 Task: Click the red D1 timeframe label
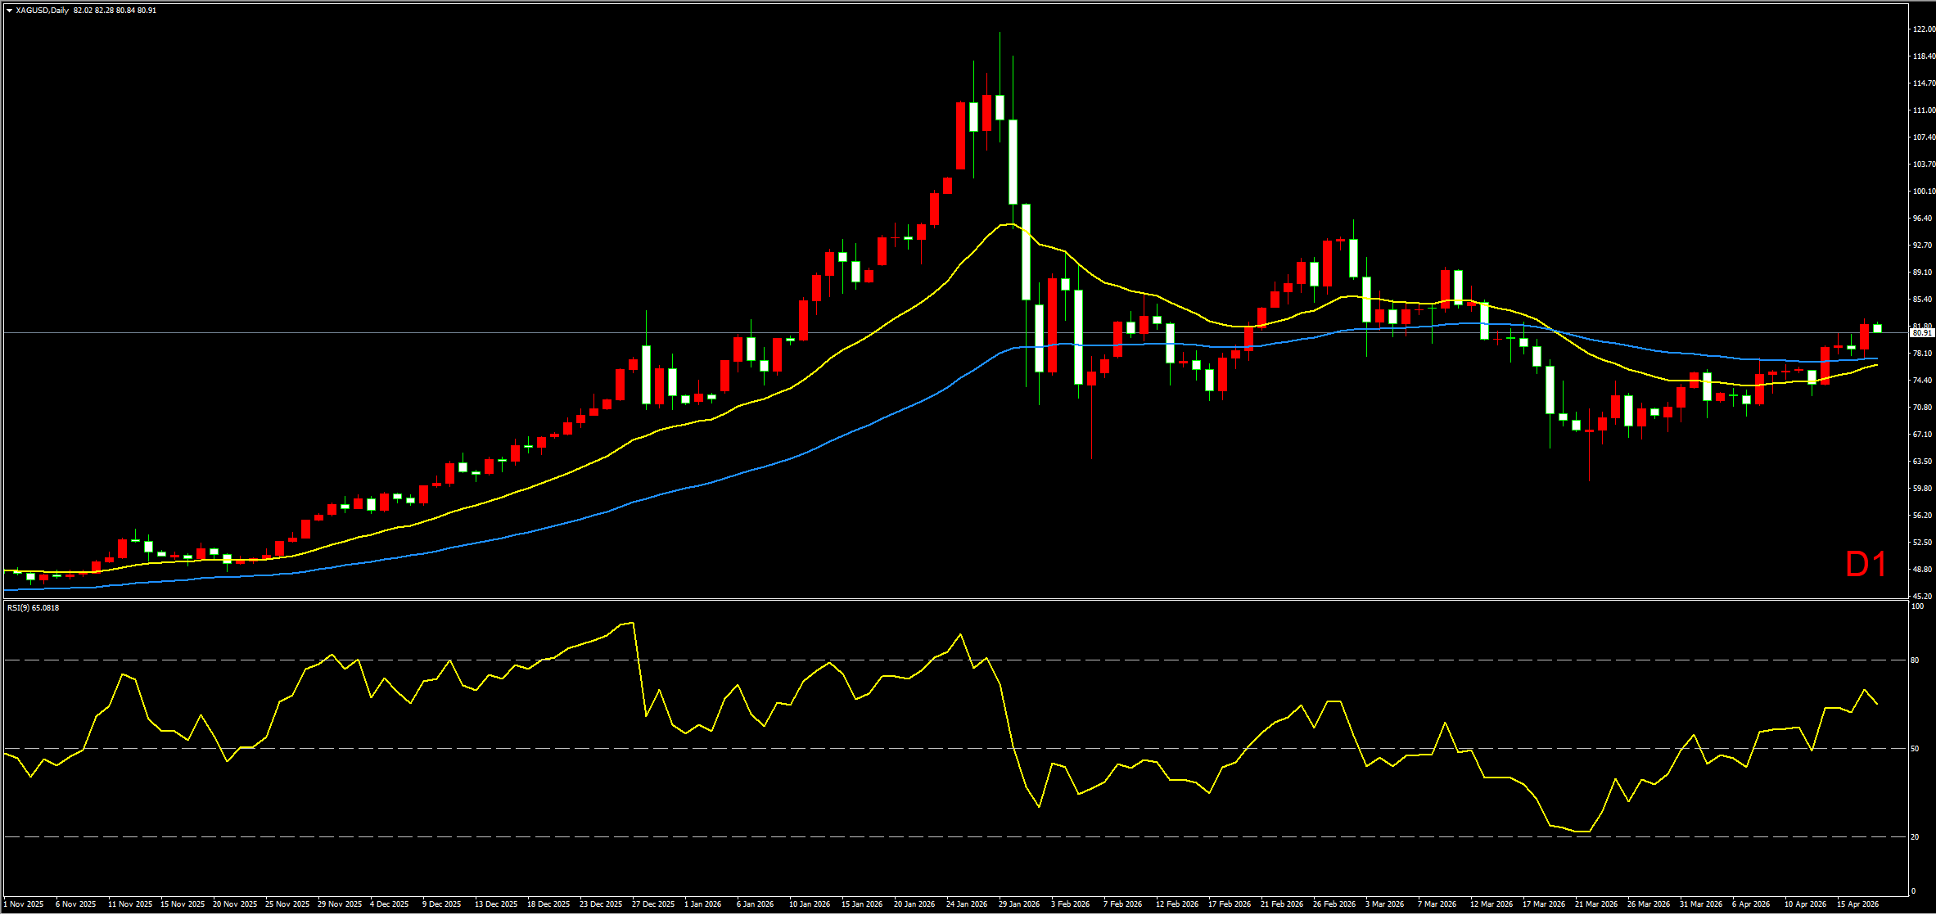pyautogui.click(x=1866, y=565)
